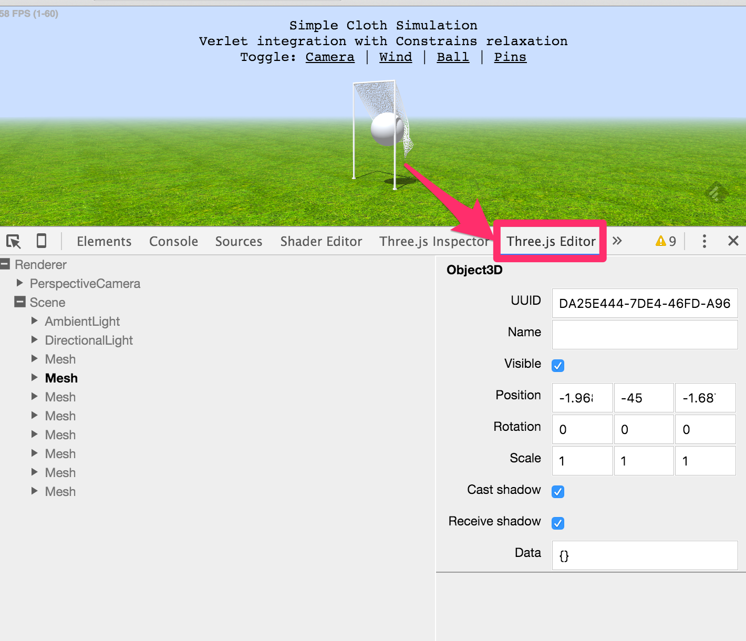The height and width of the screenshot is (641, 746).
Task: Select the Three.js Editor tab
Action: tap(551, 241)
